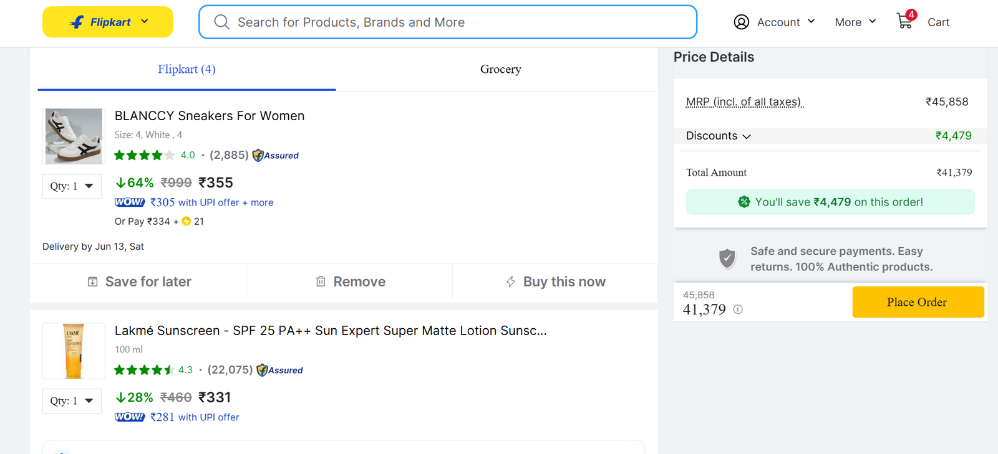Click the Or Pay ₹334 text
The height and width of the screenshot is (454, 998).
[142, 221]
